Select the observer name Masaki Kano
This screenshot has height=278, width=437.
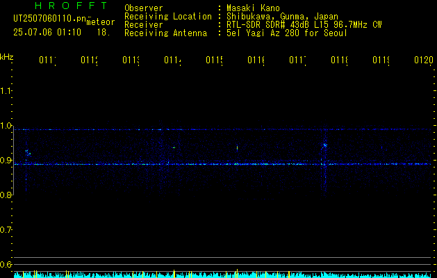coord(253,8)
